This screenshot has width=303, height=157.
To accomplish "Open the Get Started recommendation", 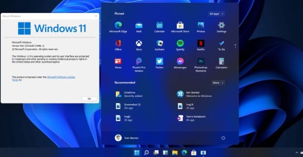I will [x=194, y=94].
